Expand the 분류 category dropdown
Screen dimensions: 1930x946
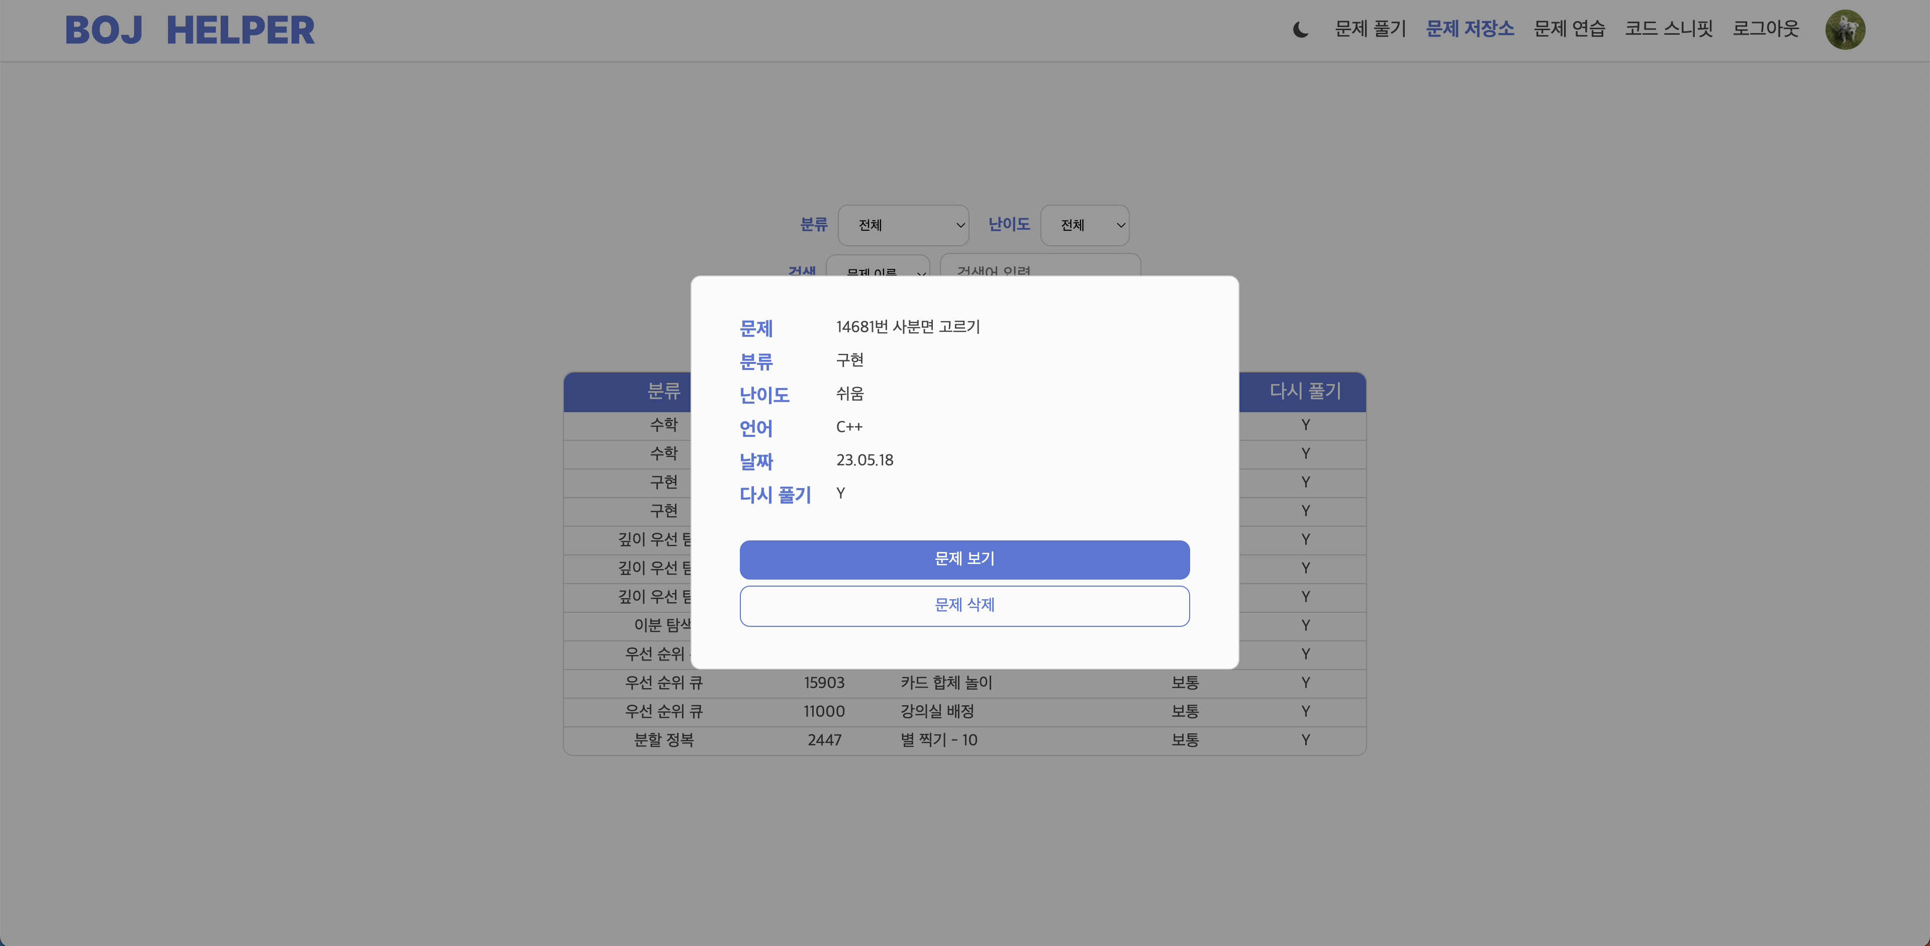point(903,225)
